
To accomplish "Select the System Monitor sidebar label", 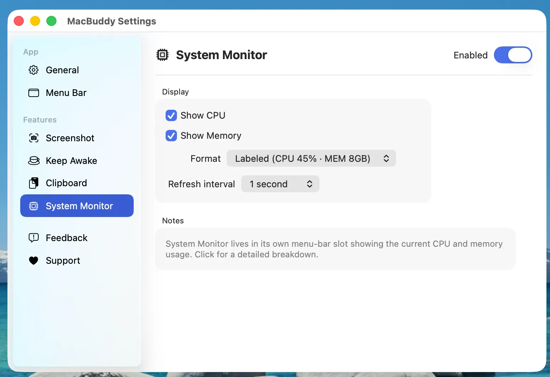I will click(x=79, y=206).
